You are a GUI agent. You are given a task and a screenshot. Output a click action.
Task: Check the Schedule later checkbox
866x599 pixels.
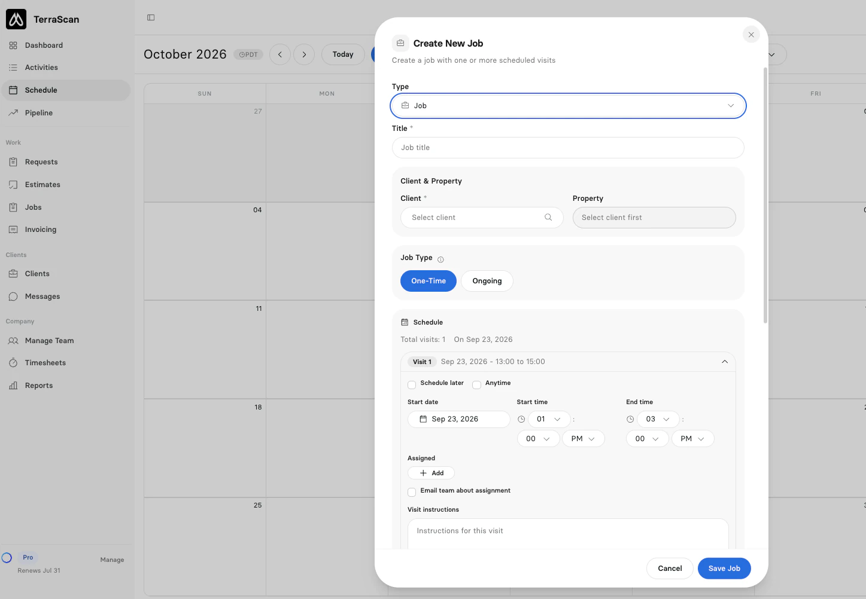[x=412, y=384]
